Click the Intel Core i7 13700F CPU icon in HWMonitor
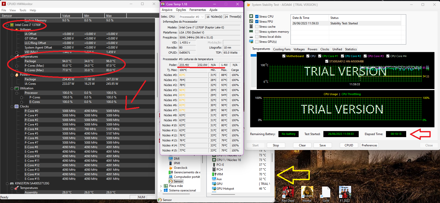The image size is (440, 203). 12,25
